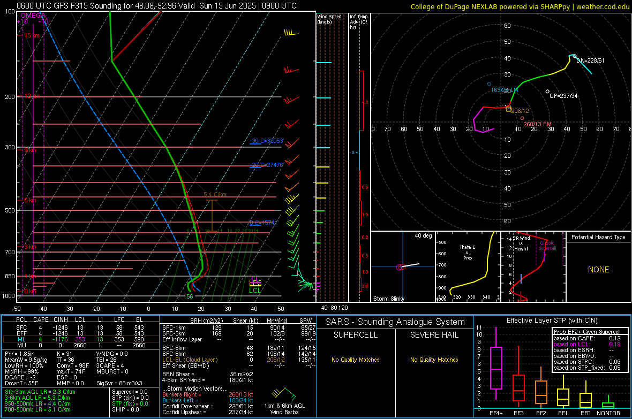This screenshot has width=632, height=419.
Task: Click the SEVERE HAIL column heading
Action: pyautogui.click(x=434, y=335)
